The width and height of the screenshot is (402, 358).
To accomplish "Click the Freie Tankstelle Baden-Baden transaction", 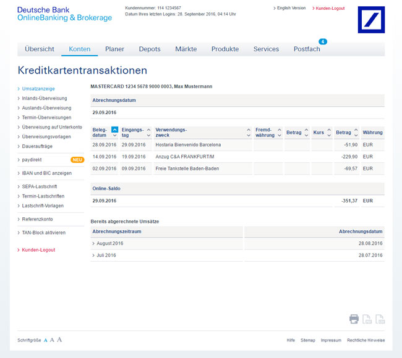I will pyautogui.click(x=187, y=169).
